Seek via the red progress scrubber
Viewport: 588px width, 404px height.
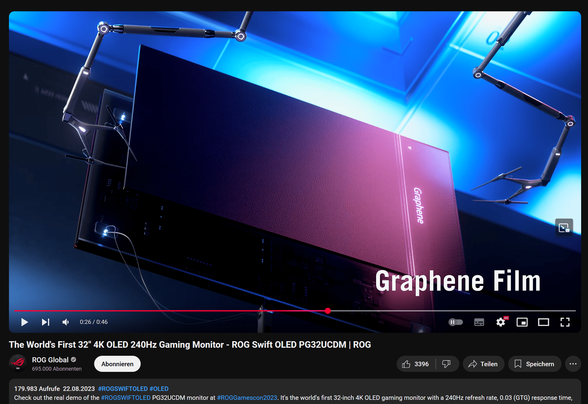(328, 311)
